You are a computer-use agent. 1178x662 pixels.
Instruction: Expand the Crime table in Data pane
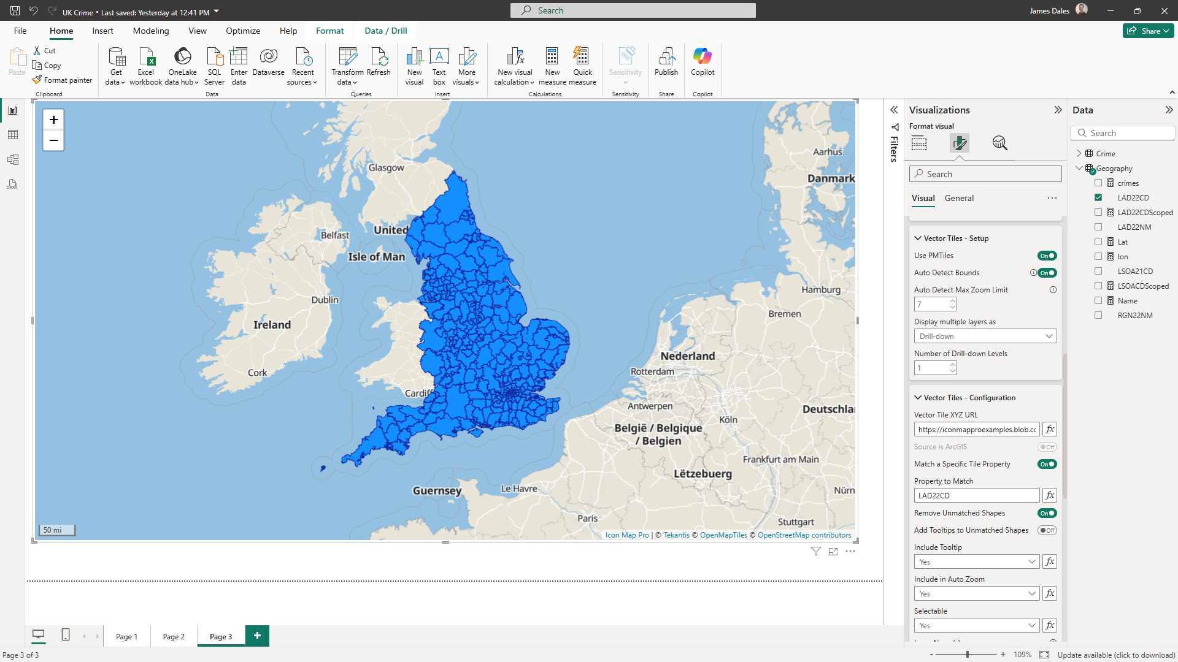1079,153
